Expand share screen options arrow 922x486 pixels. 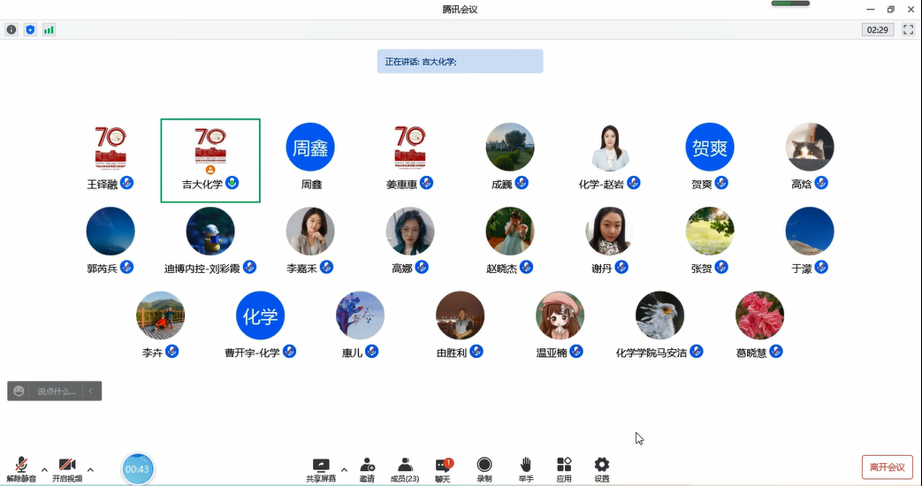pyautogui.click(x=344, y=469)
